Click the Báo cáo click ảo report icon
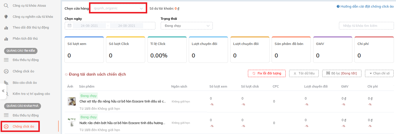 6,83
